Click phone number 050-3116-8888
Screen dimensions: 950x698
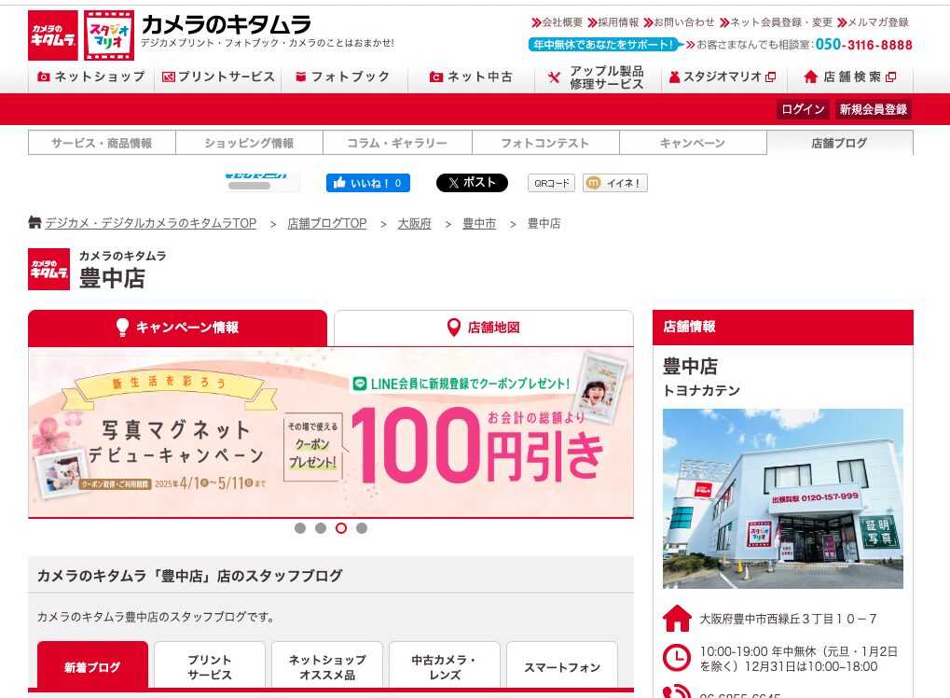tap(863, 44)
